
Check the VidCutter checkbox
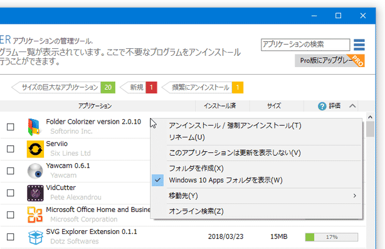click(x=10, y=193)
